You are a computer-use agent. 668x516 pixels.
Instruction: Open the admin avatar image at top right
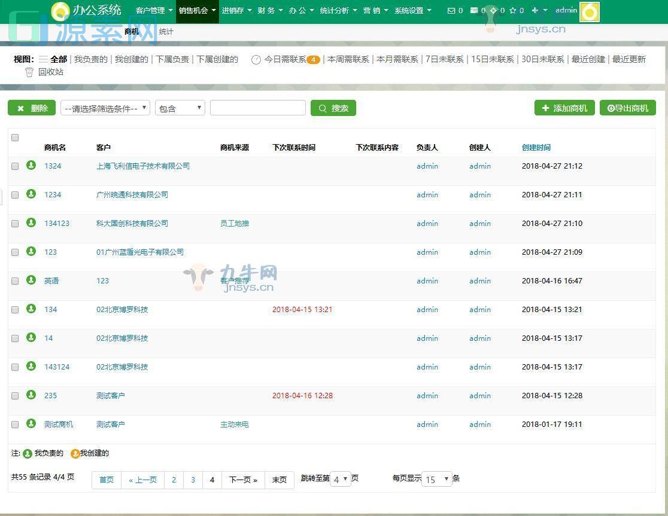(589, 11)
